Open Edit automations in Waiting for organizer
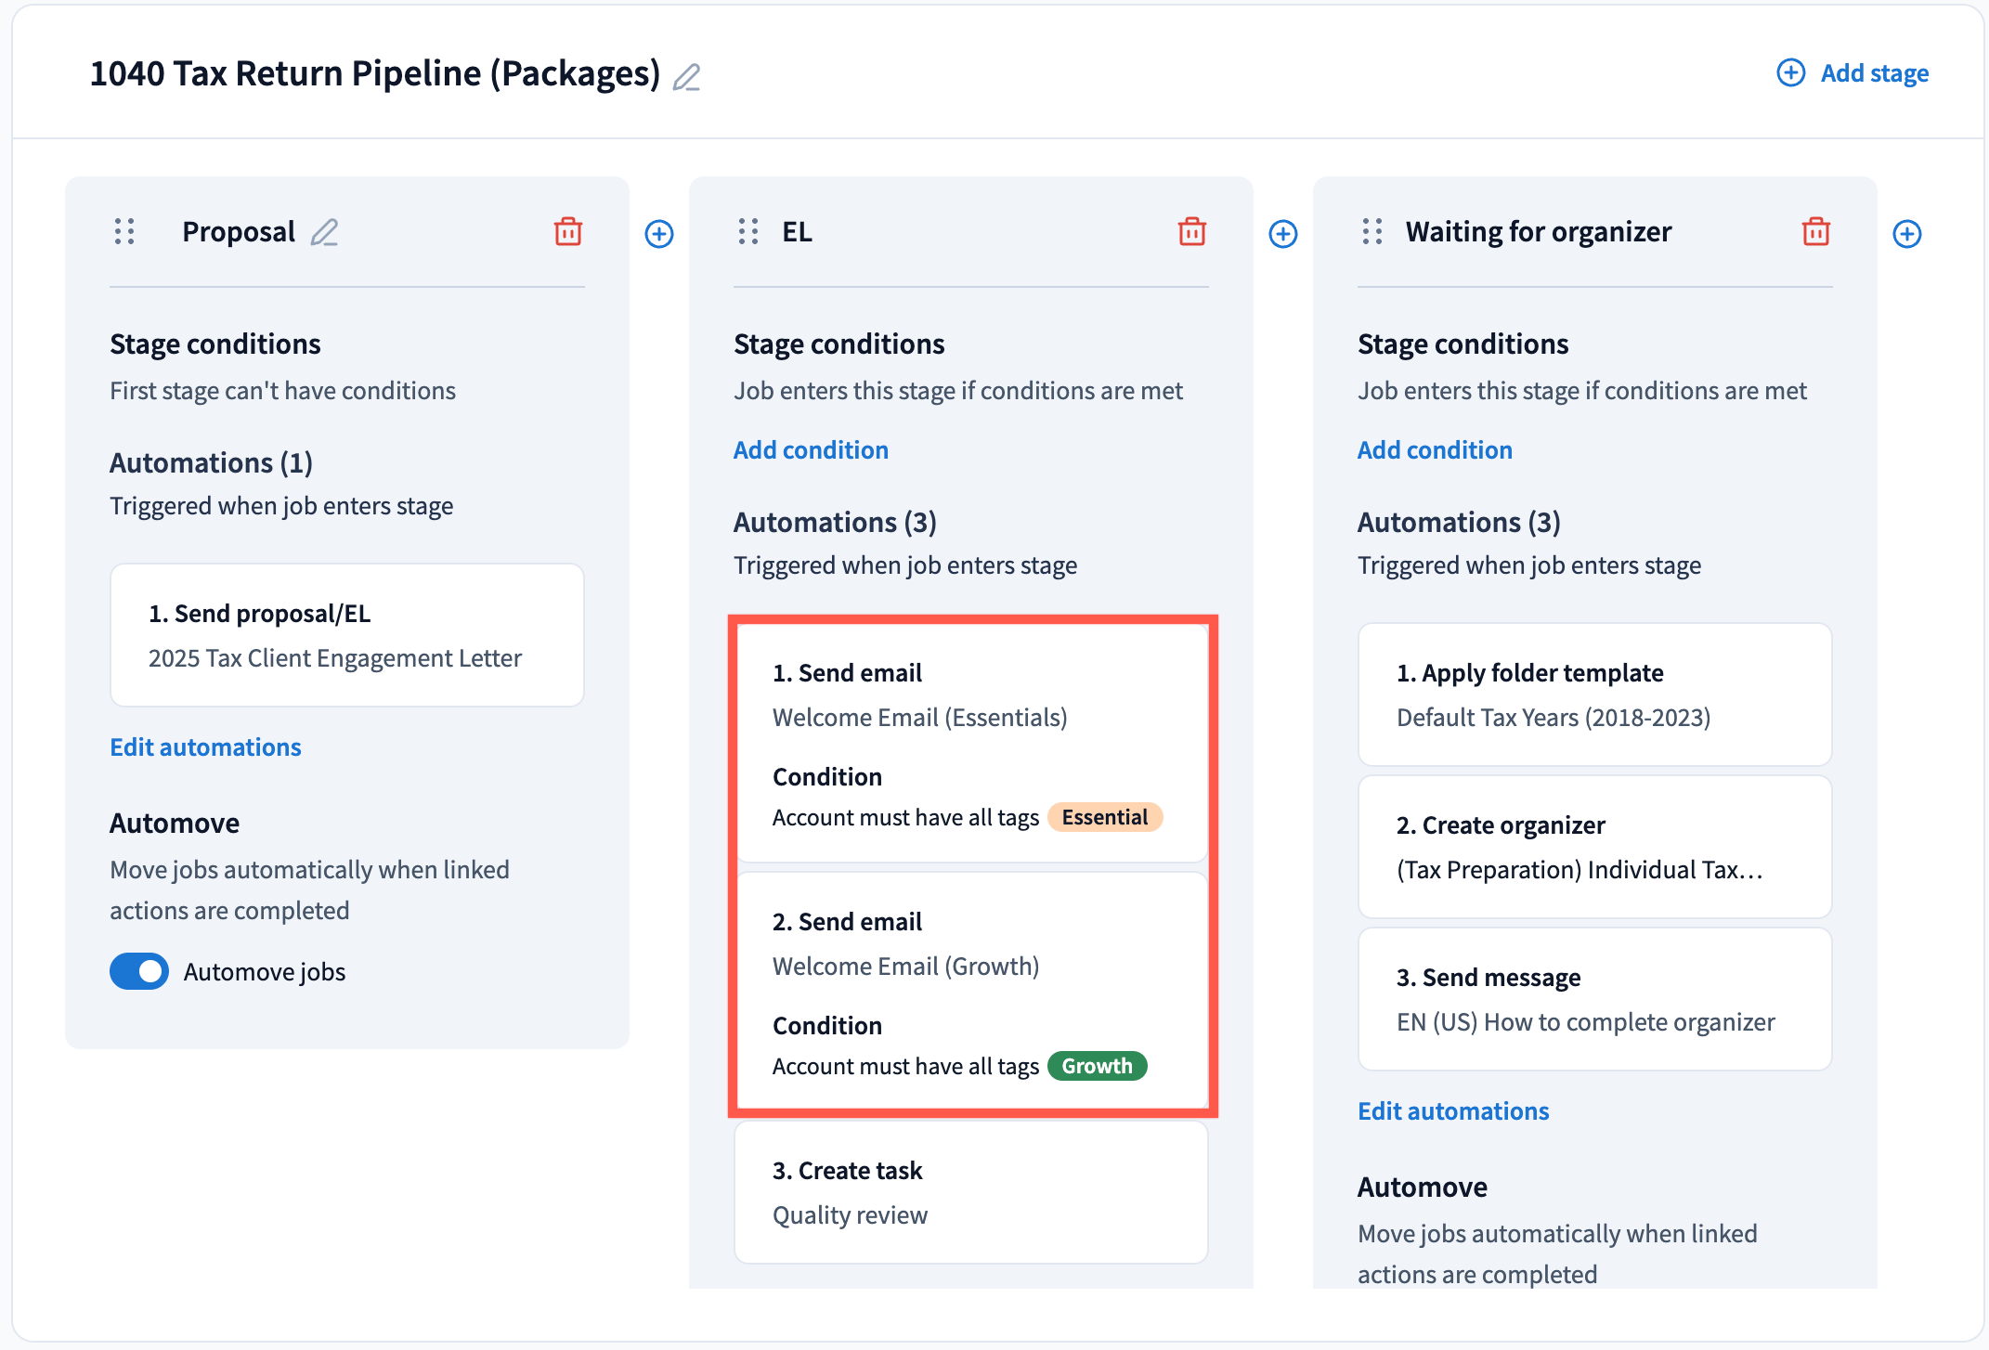Image resolution: width=1989 pixels, height=1350 pixels. (1453, 1111)
